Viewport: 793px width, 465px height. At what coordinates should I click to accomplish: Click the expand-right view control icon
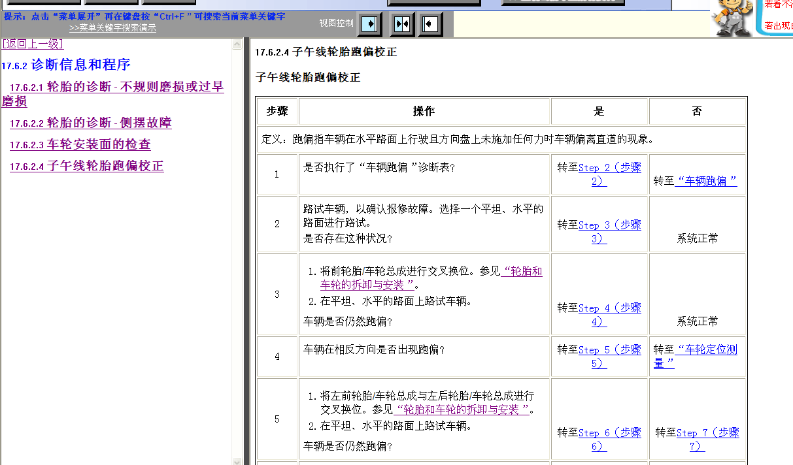tap(369, 24)
